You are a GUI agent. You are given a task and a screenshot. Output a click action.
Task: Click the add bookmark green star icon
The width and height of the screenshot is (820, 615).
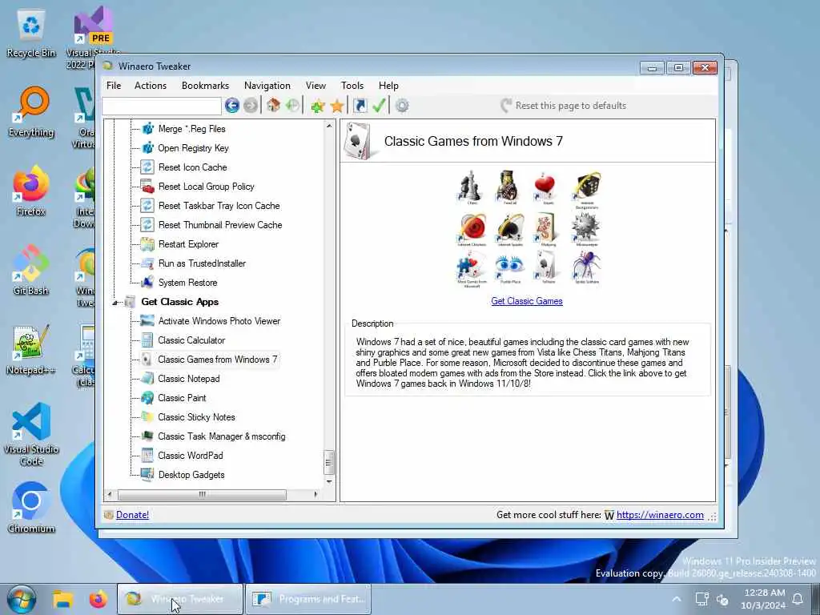click(317, 107)
